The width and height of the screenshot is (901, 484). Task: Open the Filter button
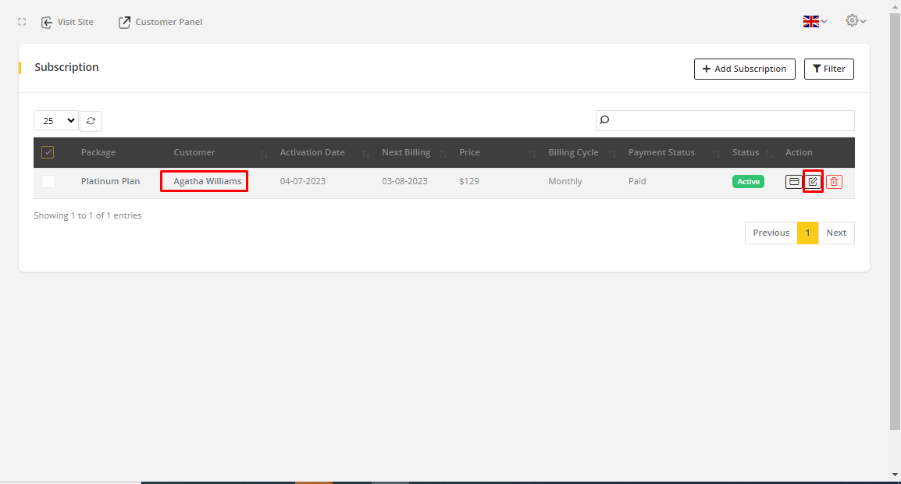click(829, 69)
